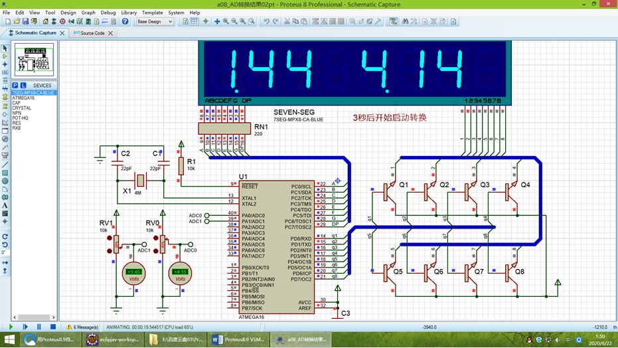
Task: Click the Rotate Anti-Clockwise icon
Action: pos(5,245)
